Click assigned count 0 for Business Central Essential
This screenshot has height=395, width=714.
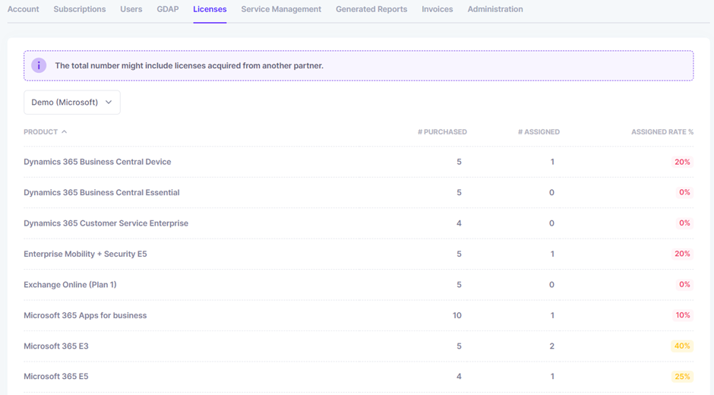pos(551,192)
